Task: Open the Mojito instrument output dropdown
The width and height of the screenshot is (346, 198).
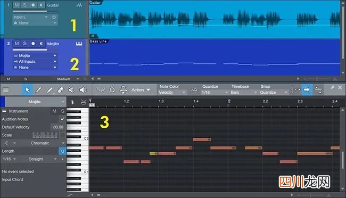Action: tap(35, 56)
